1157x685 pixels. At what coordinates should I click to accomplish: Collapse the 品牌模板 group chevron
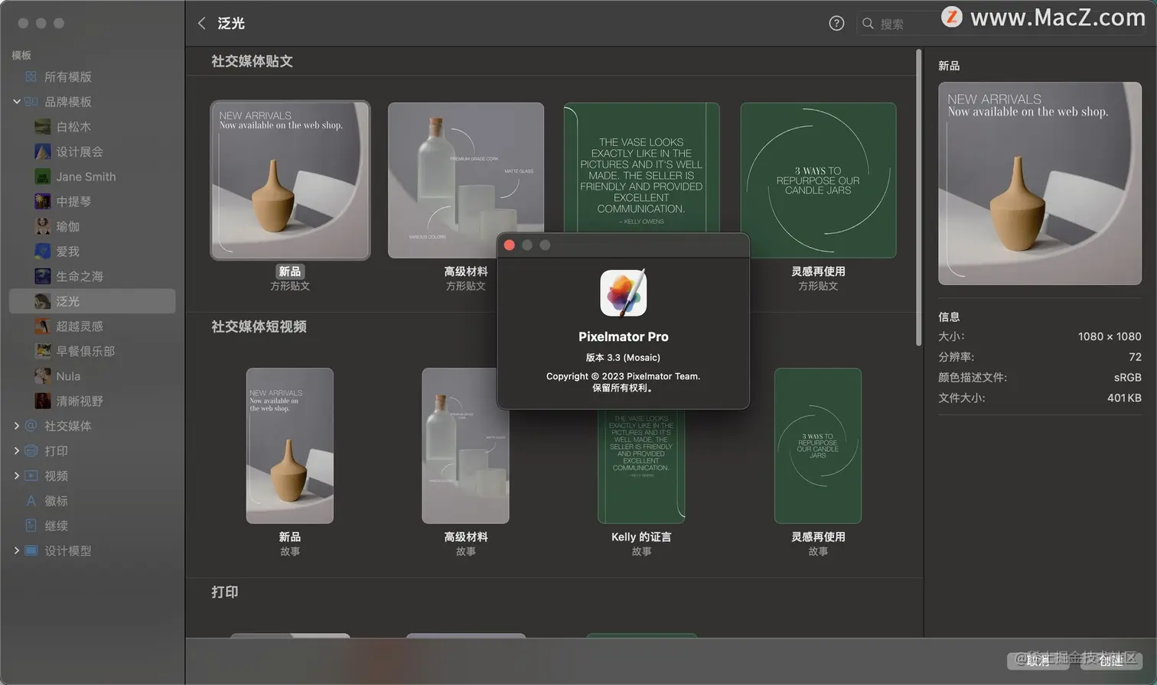tap(15, 102)
